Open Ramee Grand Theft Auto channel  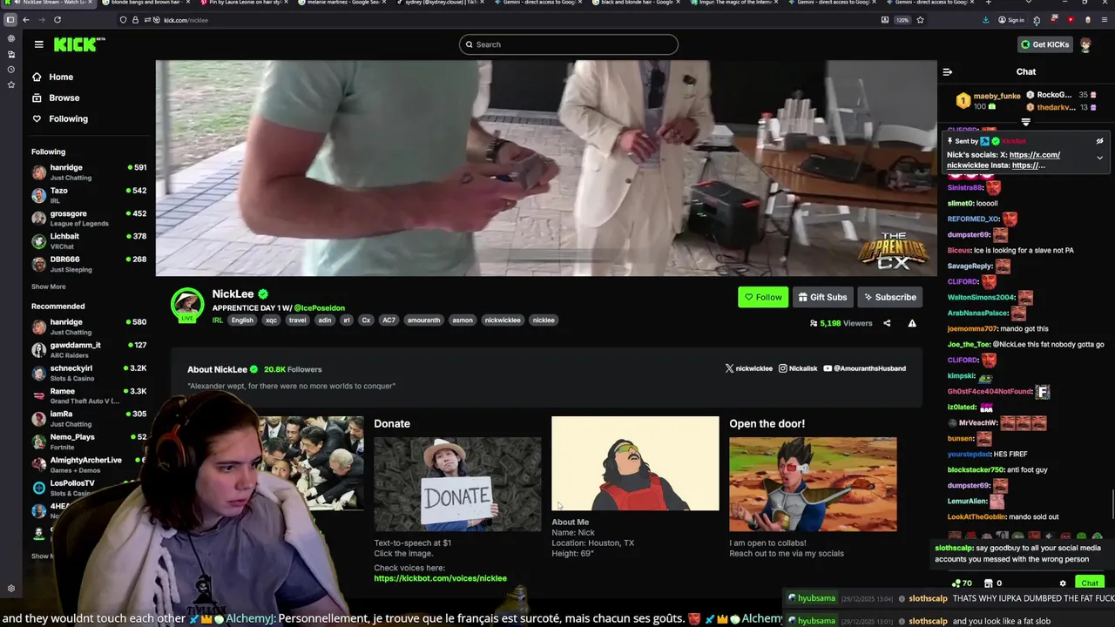(89, 395)
